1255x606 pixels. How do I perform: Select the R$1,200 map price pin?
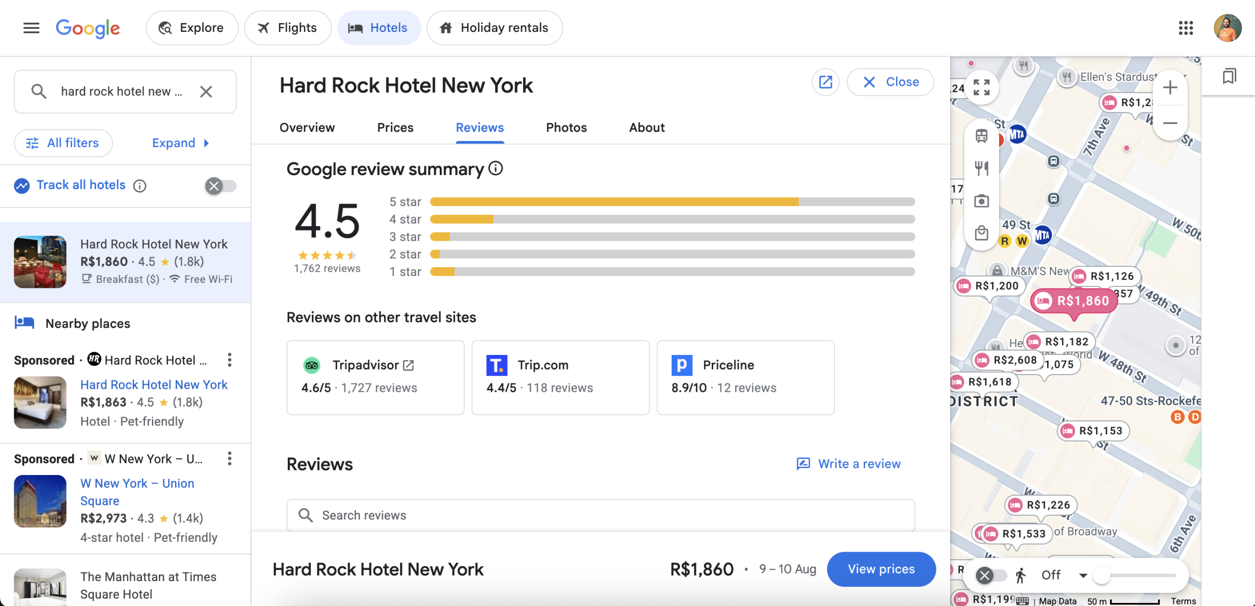[989, 286]
